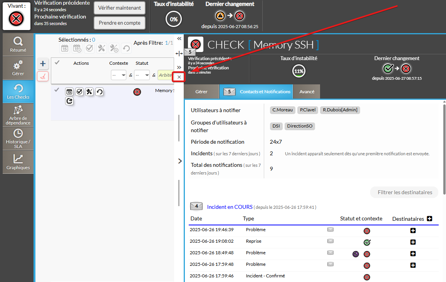The image size is (446, 282).
Task: Click the wrench maintenance icon in Memory row
Action: [x=89, y=92]
